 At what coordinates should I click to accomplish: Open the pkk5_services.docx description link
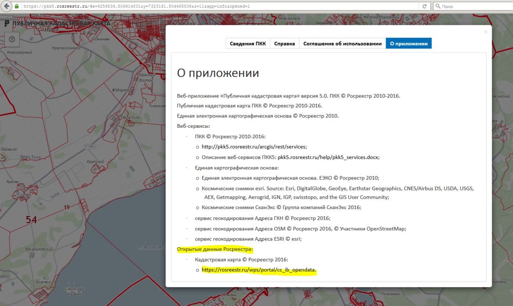click(x=328, y=157)
